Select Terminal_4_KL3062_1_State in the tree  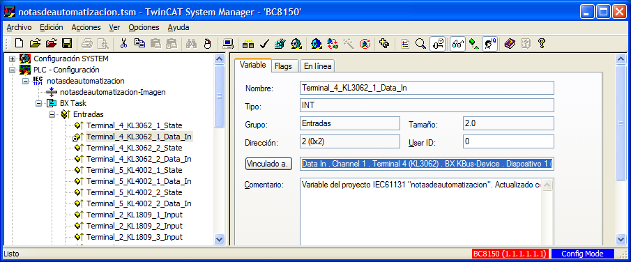click(135, 125)
